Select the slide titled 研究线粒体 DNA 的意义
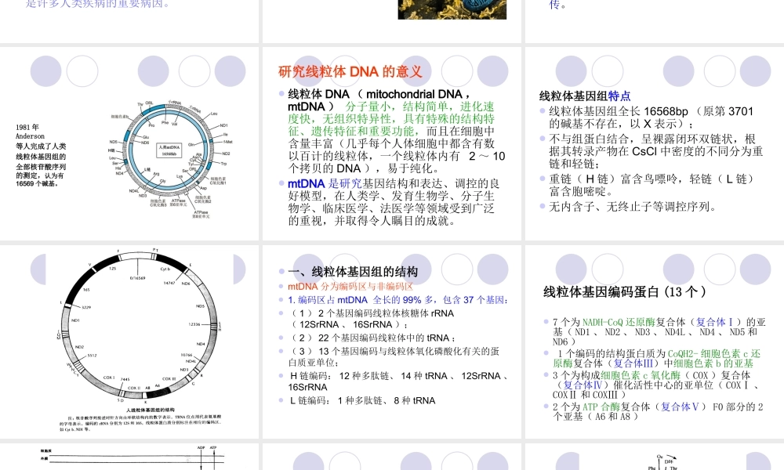This screenshot has height=470, width=784. click(350, 71)
